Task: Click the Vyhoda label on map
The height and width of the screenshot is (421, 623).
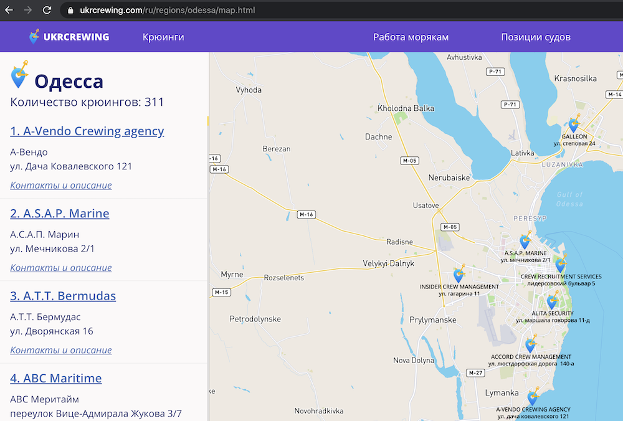Action: tap(249, 90)
